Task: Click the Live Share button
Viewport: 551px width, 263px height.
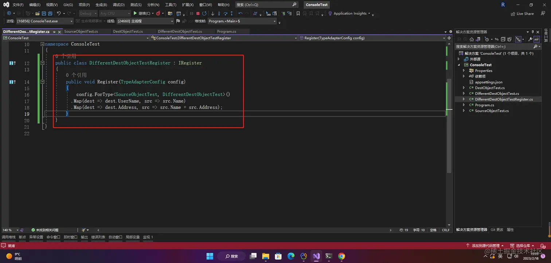Action: (522, 13)
